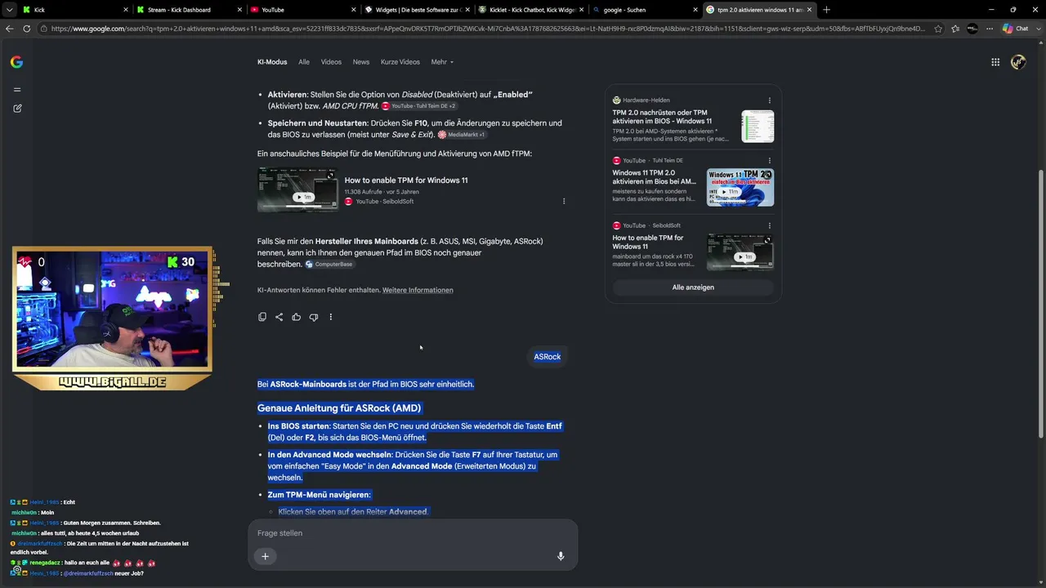This screenshot has height=588, width=1046.
Task: Open options for the SeiboldSoft sidebar card
Action: [769, 225]
